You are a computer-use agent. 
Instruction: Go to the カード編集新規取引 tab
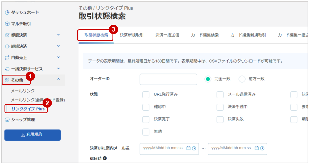click(248, 35)
